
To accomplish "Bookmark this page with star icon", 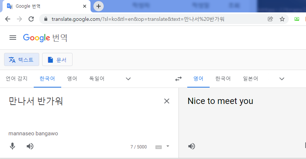I will tap(282, 19).
